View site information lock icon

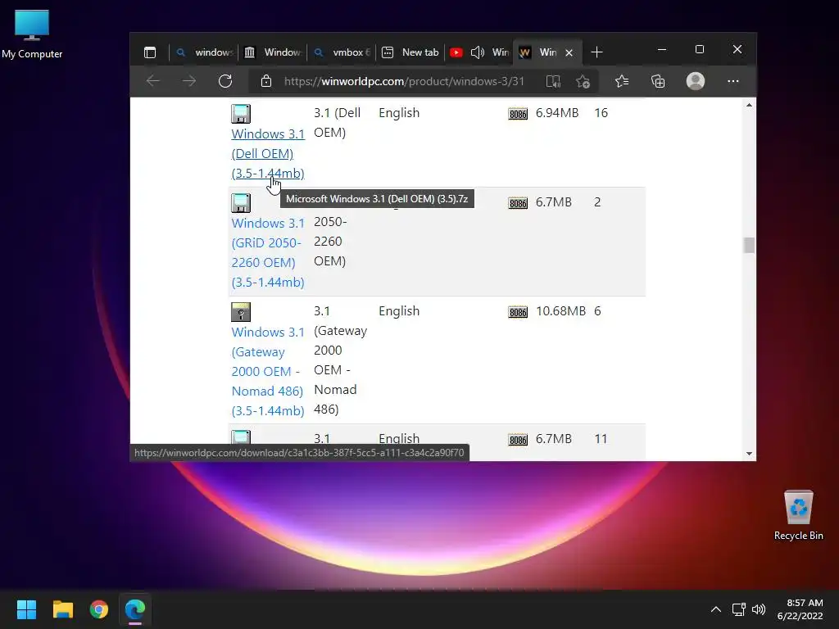point(266,81)
